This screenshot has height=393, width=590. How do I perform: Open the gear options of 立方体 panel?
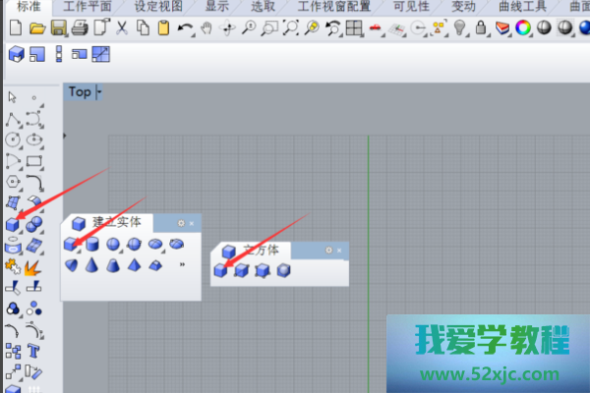point(328,251)
